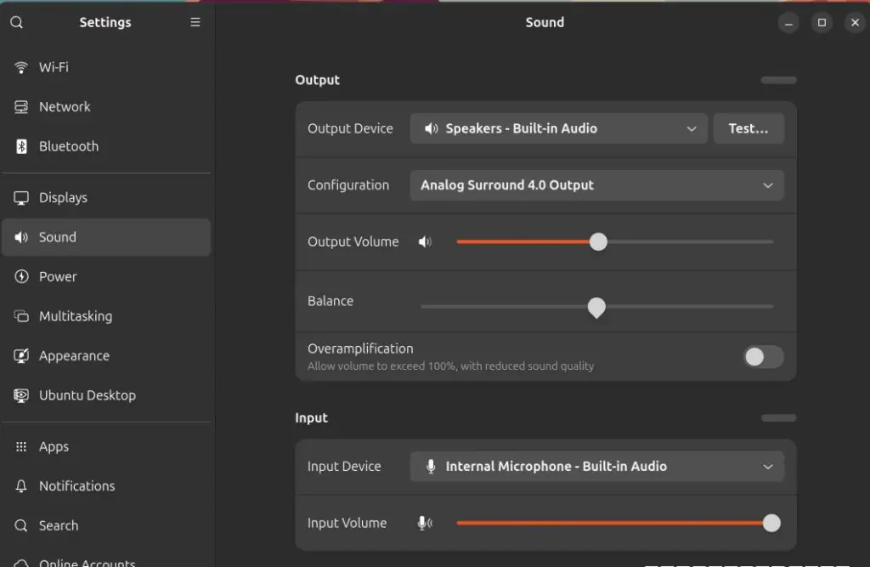
Task: Open Multitasking settings
Action: coord(106,316)
